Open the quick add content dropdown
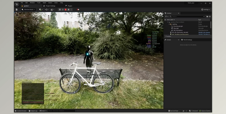Image resolution: width=226 pixels, height=114 pixels. 41,10
